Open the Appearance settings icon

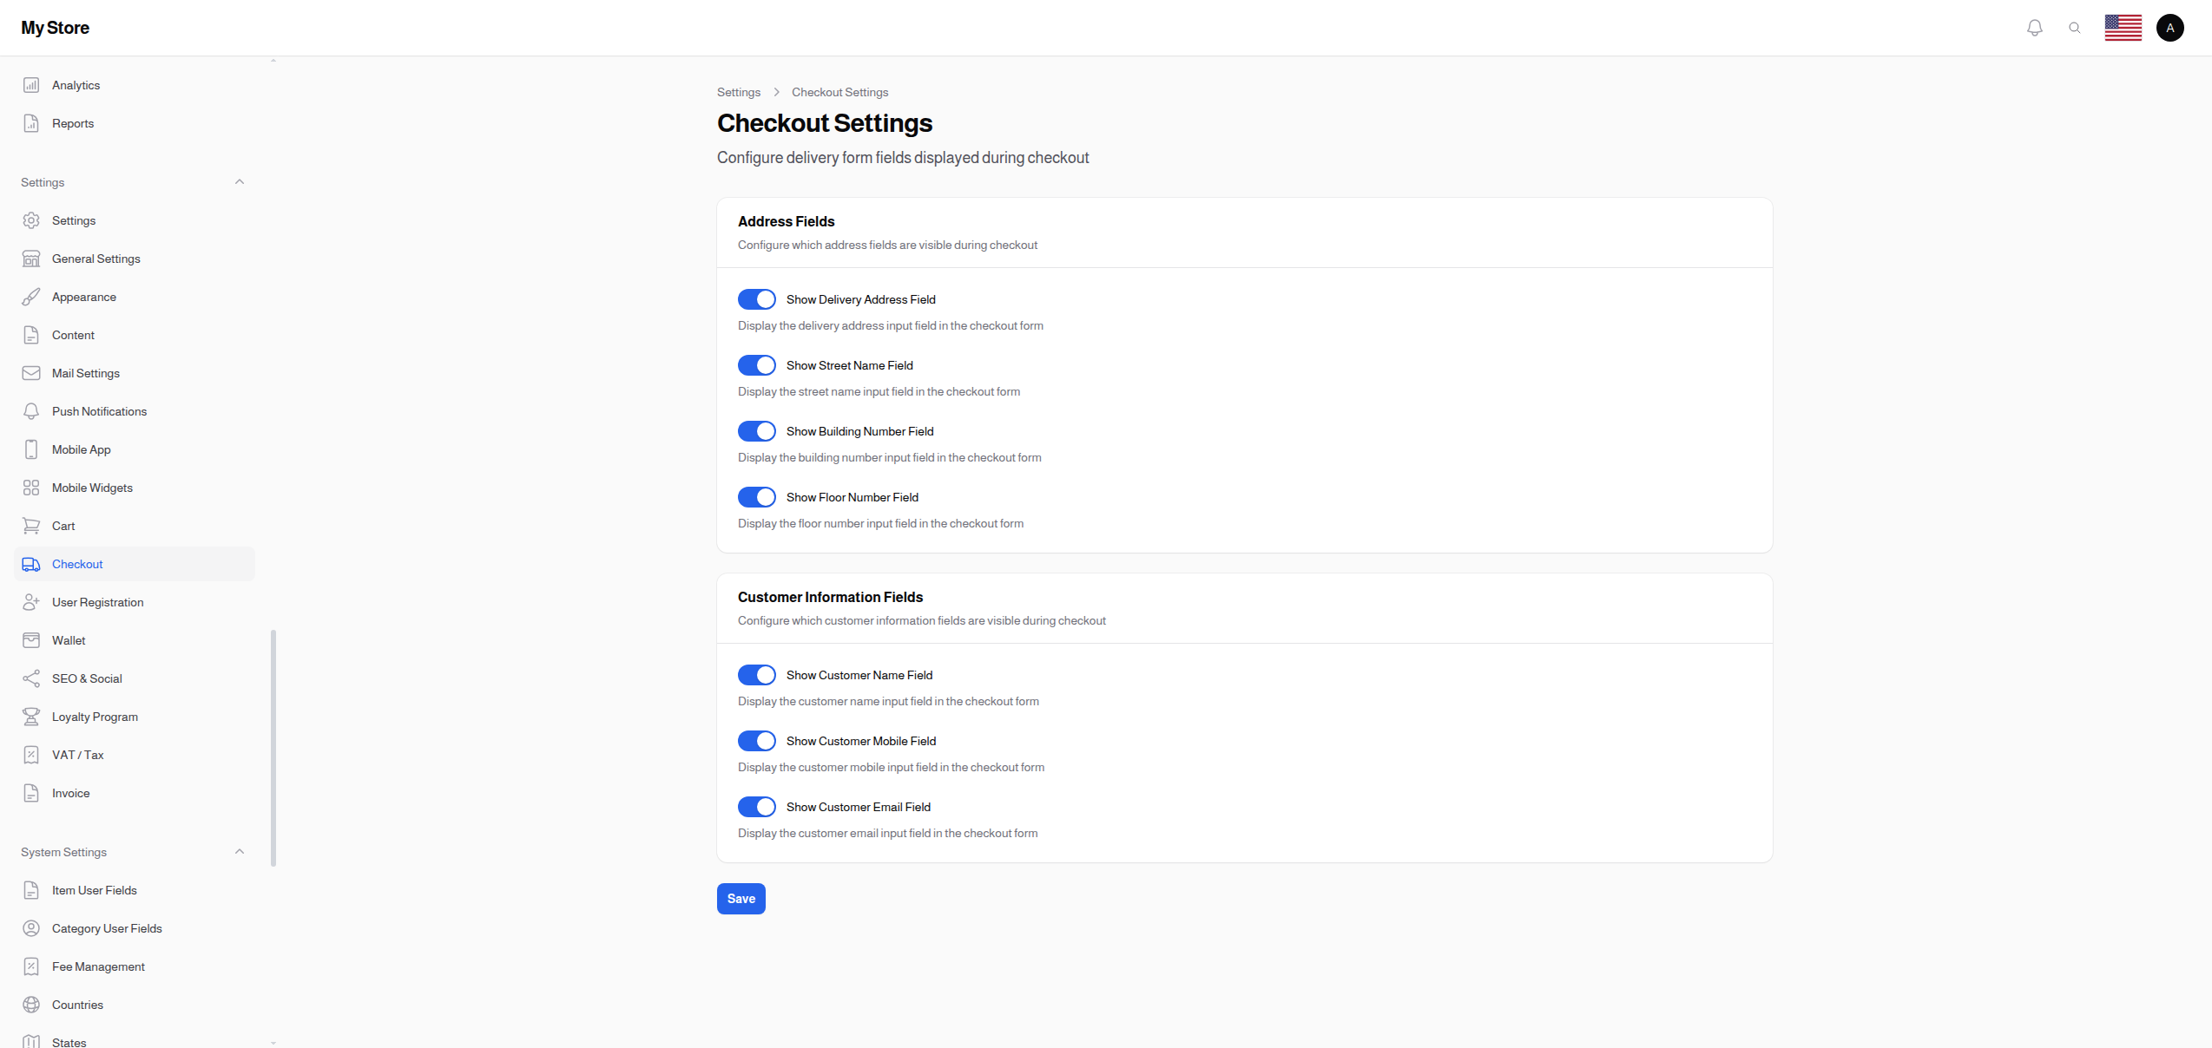31,297
